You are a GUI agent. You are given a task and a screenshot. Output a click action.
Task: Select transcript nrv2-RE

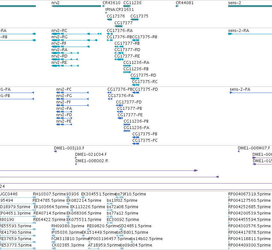[x=59, y=63]
